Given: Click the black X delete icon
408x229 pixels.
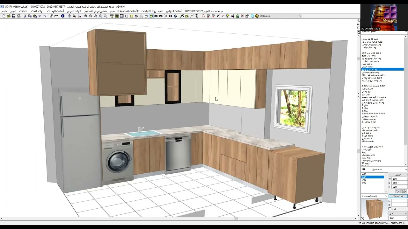Looking at the screenshot, I should 218,16.
